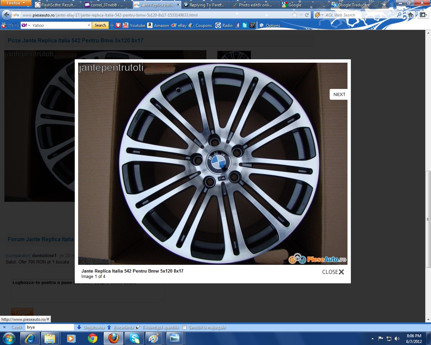
Task: Open Google Chrome from taskbar
Action: click(92, 338)
